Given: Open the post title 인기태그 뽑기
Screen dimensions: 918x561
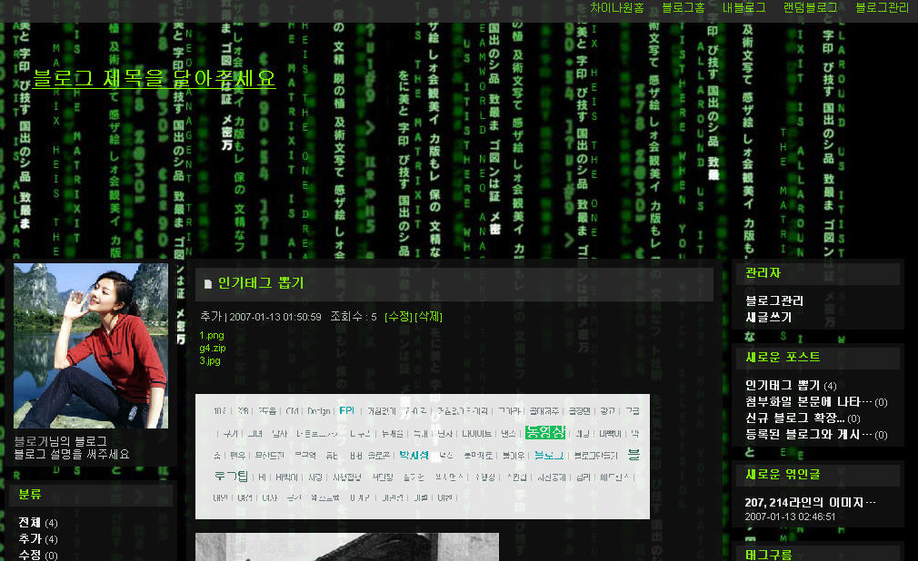Looking at the screenshot, I should 261,283.
